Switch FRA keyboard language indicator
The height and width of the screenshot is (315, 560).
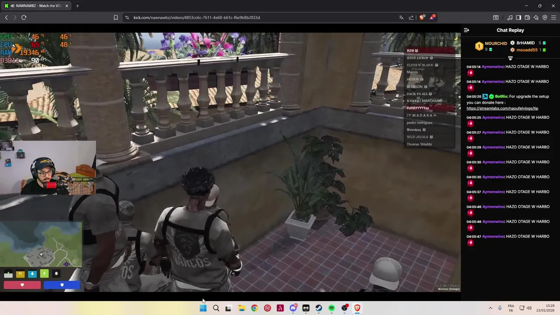[x=511, y=308]
